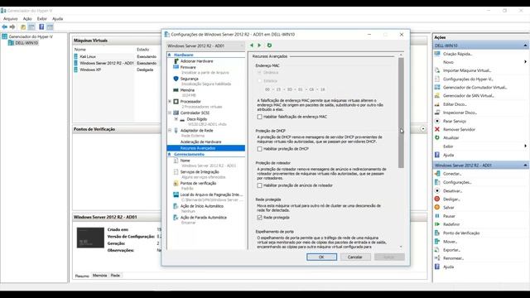Select Recursos Avançados in settings tree
The width and height of the screenshot is (530, 298).
coord(206,148)
